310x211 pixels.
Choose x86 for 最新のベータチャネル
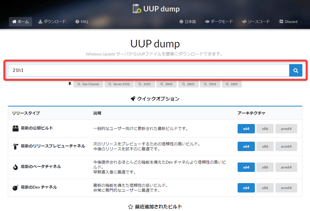click(265, 167)
